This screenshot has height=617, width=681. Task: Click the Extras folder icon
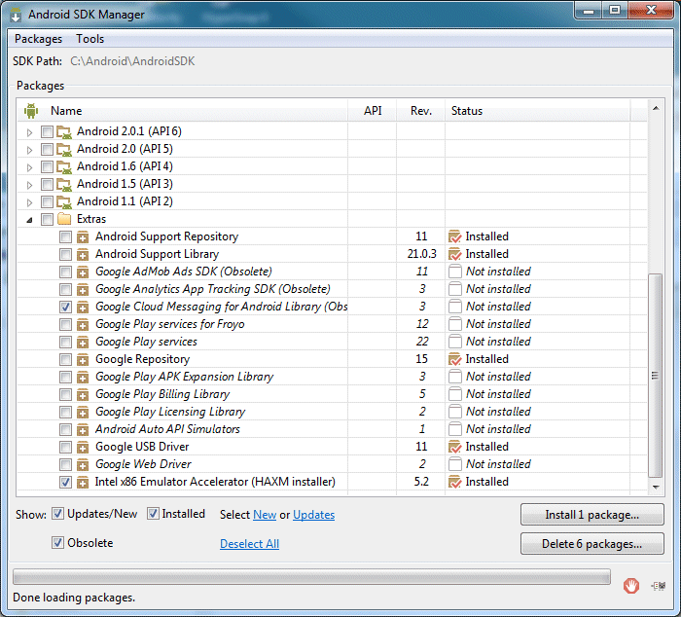click(x=64, y=219)
